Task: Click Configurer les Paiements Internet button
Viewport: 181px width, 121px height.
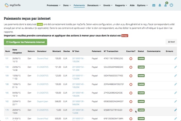Action: 25,42
